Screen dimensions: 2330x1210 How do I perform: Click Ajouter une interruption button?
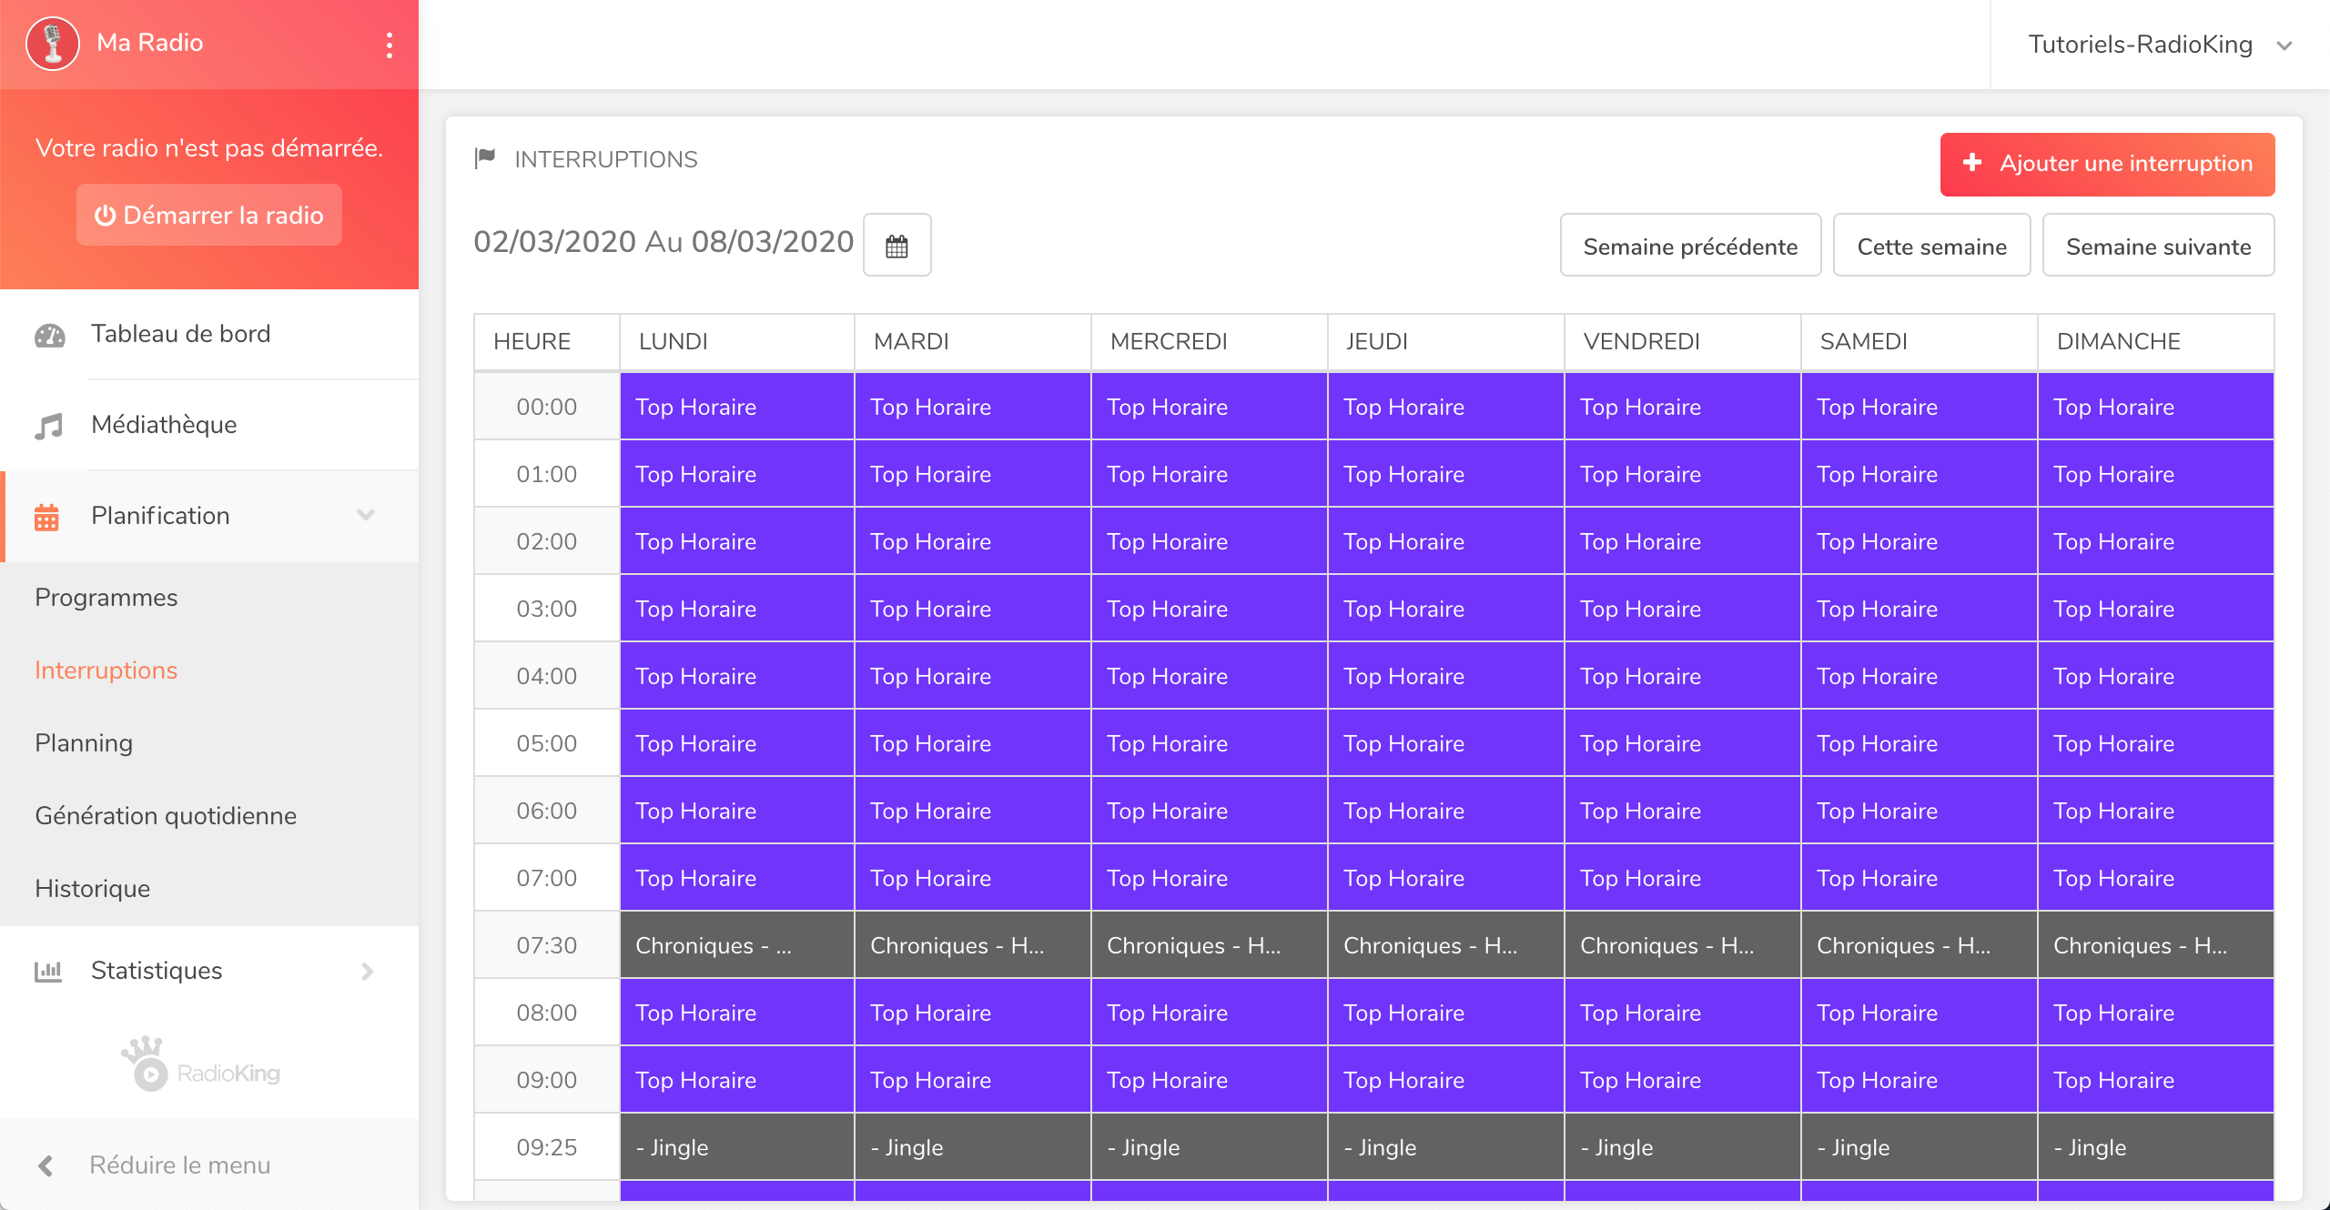pos(2107,164)
